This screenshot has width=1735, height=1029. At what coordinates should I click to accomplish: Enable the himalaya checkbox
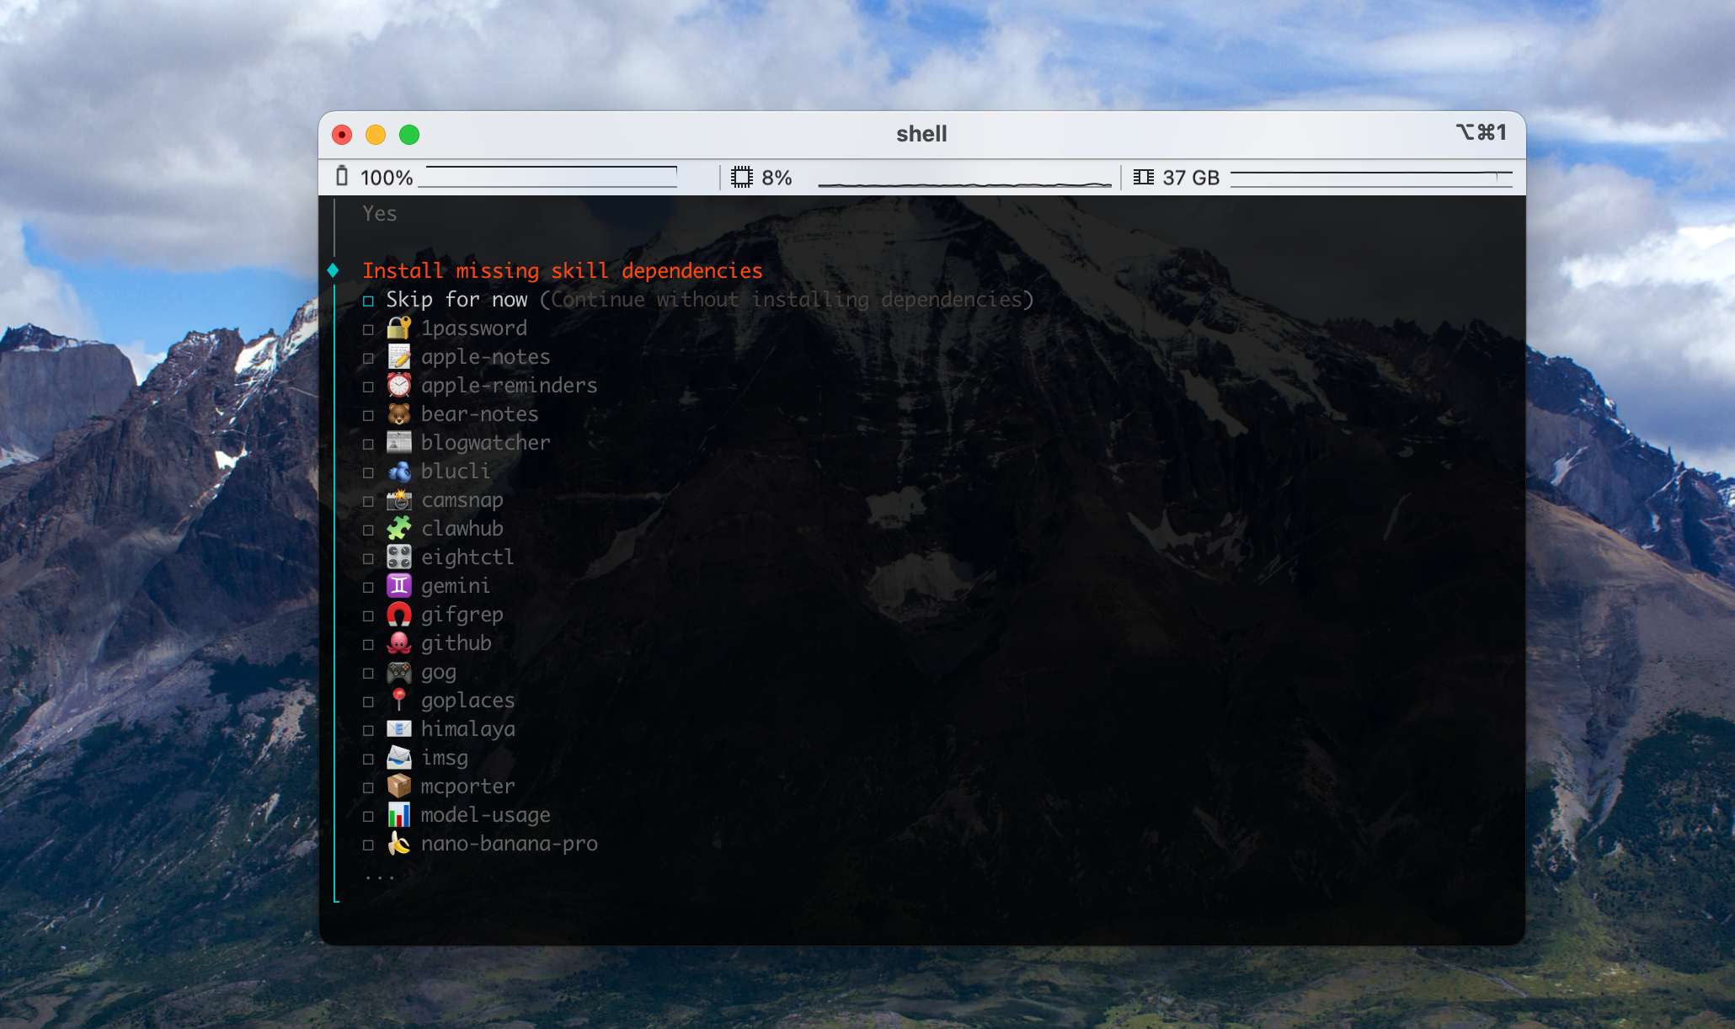[368, 729]
